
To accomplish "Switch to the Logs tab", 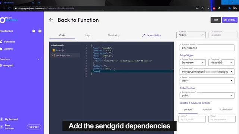I will 88,35.
